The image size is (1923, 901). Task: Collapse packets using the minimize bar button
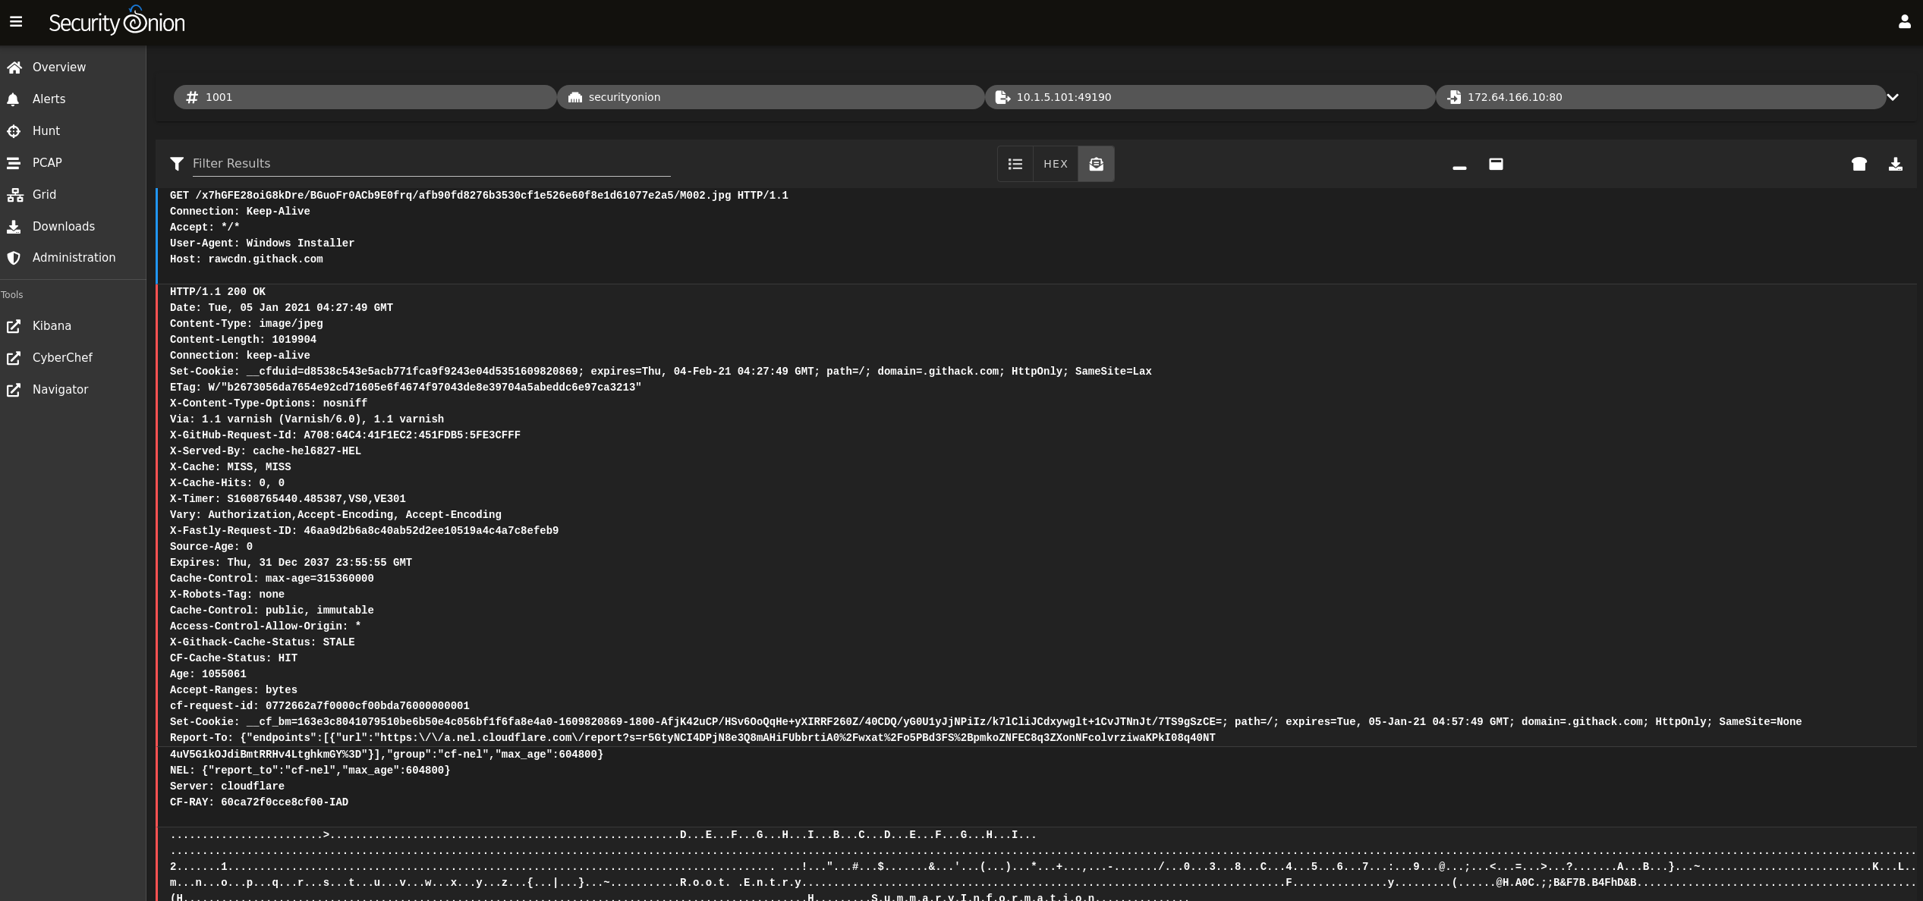[1459, 168]
